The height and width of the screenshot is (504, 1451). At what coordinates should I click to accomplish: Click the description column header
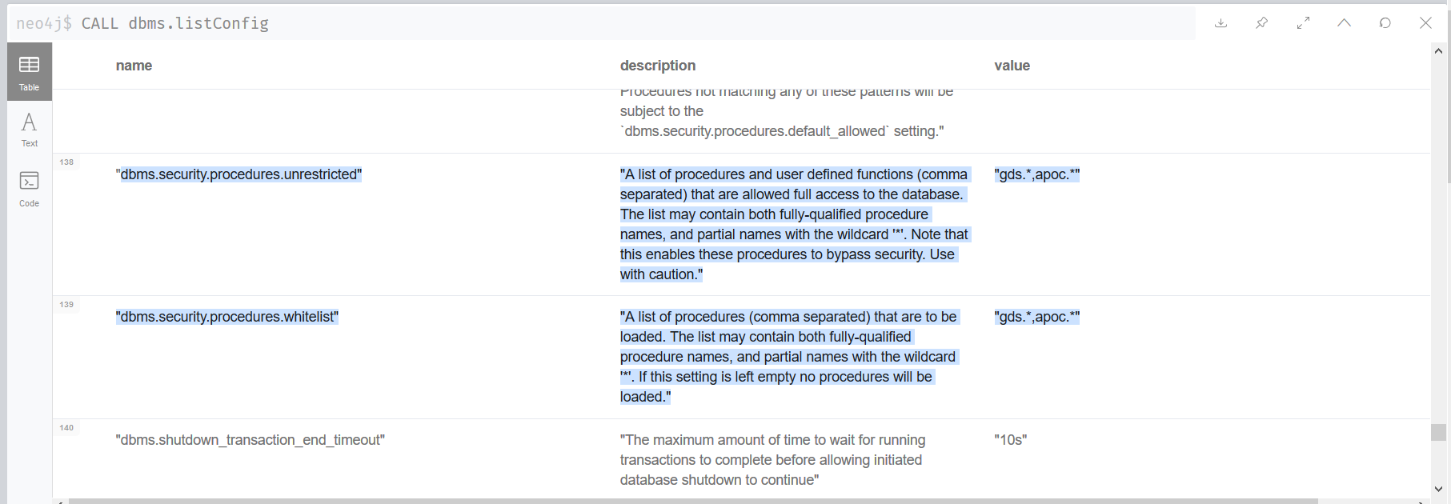click(658, 66)
